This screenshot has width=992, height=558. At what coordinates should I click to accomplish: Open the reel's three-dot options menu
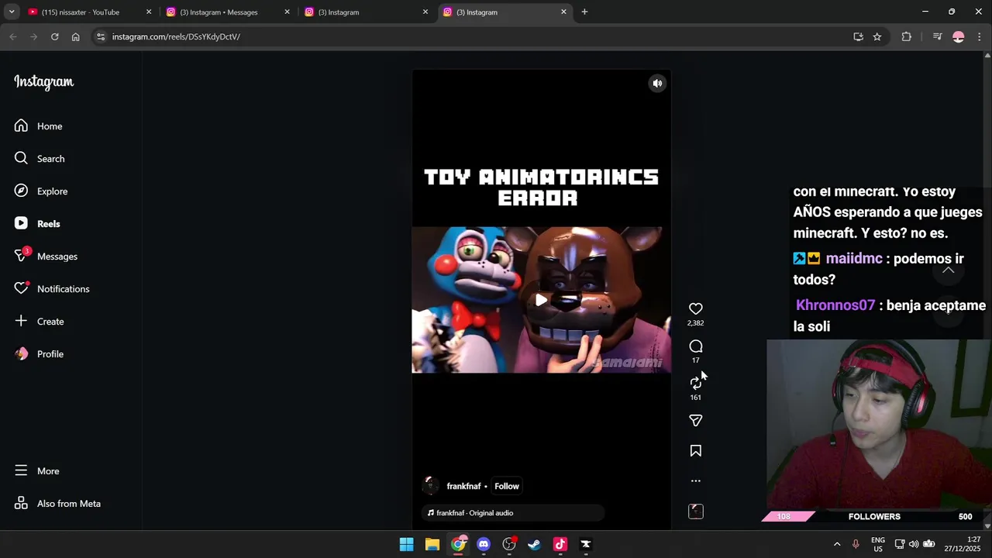[696, 481]
